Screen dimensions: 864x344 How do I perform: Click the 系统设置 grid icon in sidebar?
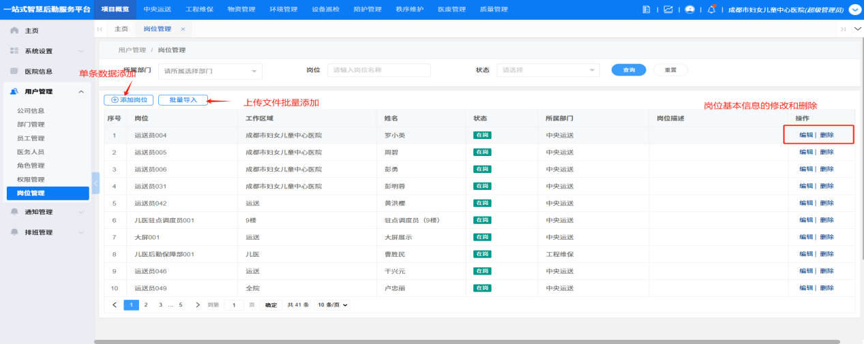(14, 51)
